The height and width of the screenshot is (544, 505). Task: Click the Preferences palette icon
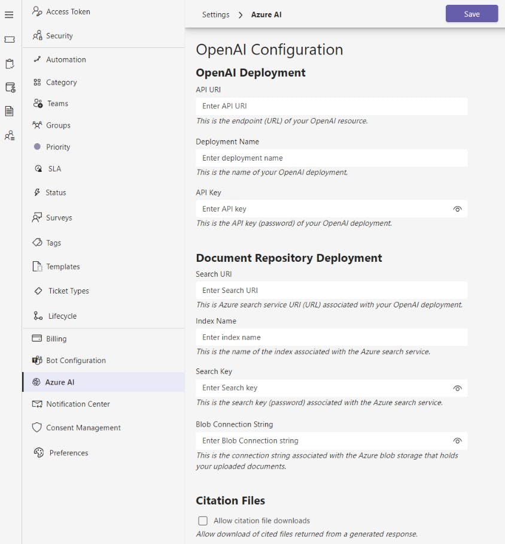[39, 453]
